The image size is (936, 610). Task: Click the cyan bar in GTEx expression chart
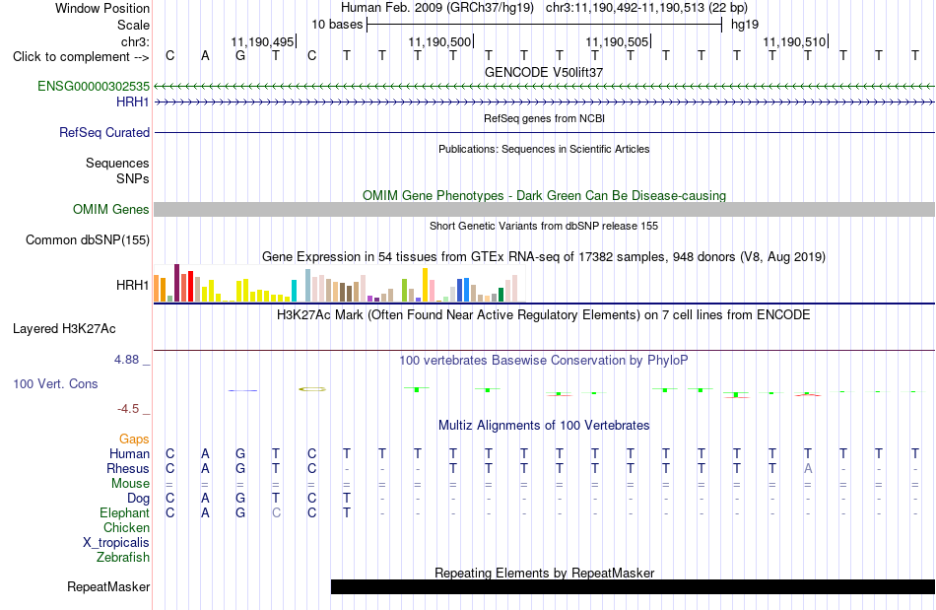[294, 291]
